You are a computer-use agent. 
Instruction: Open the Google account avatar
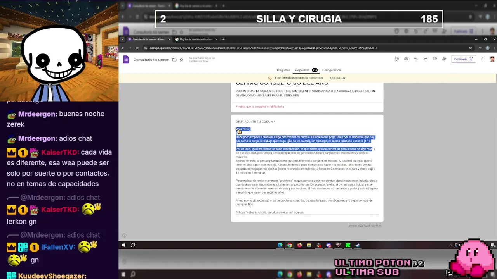click(492, 59)
